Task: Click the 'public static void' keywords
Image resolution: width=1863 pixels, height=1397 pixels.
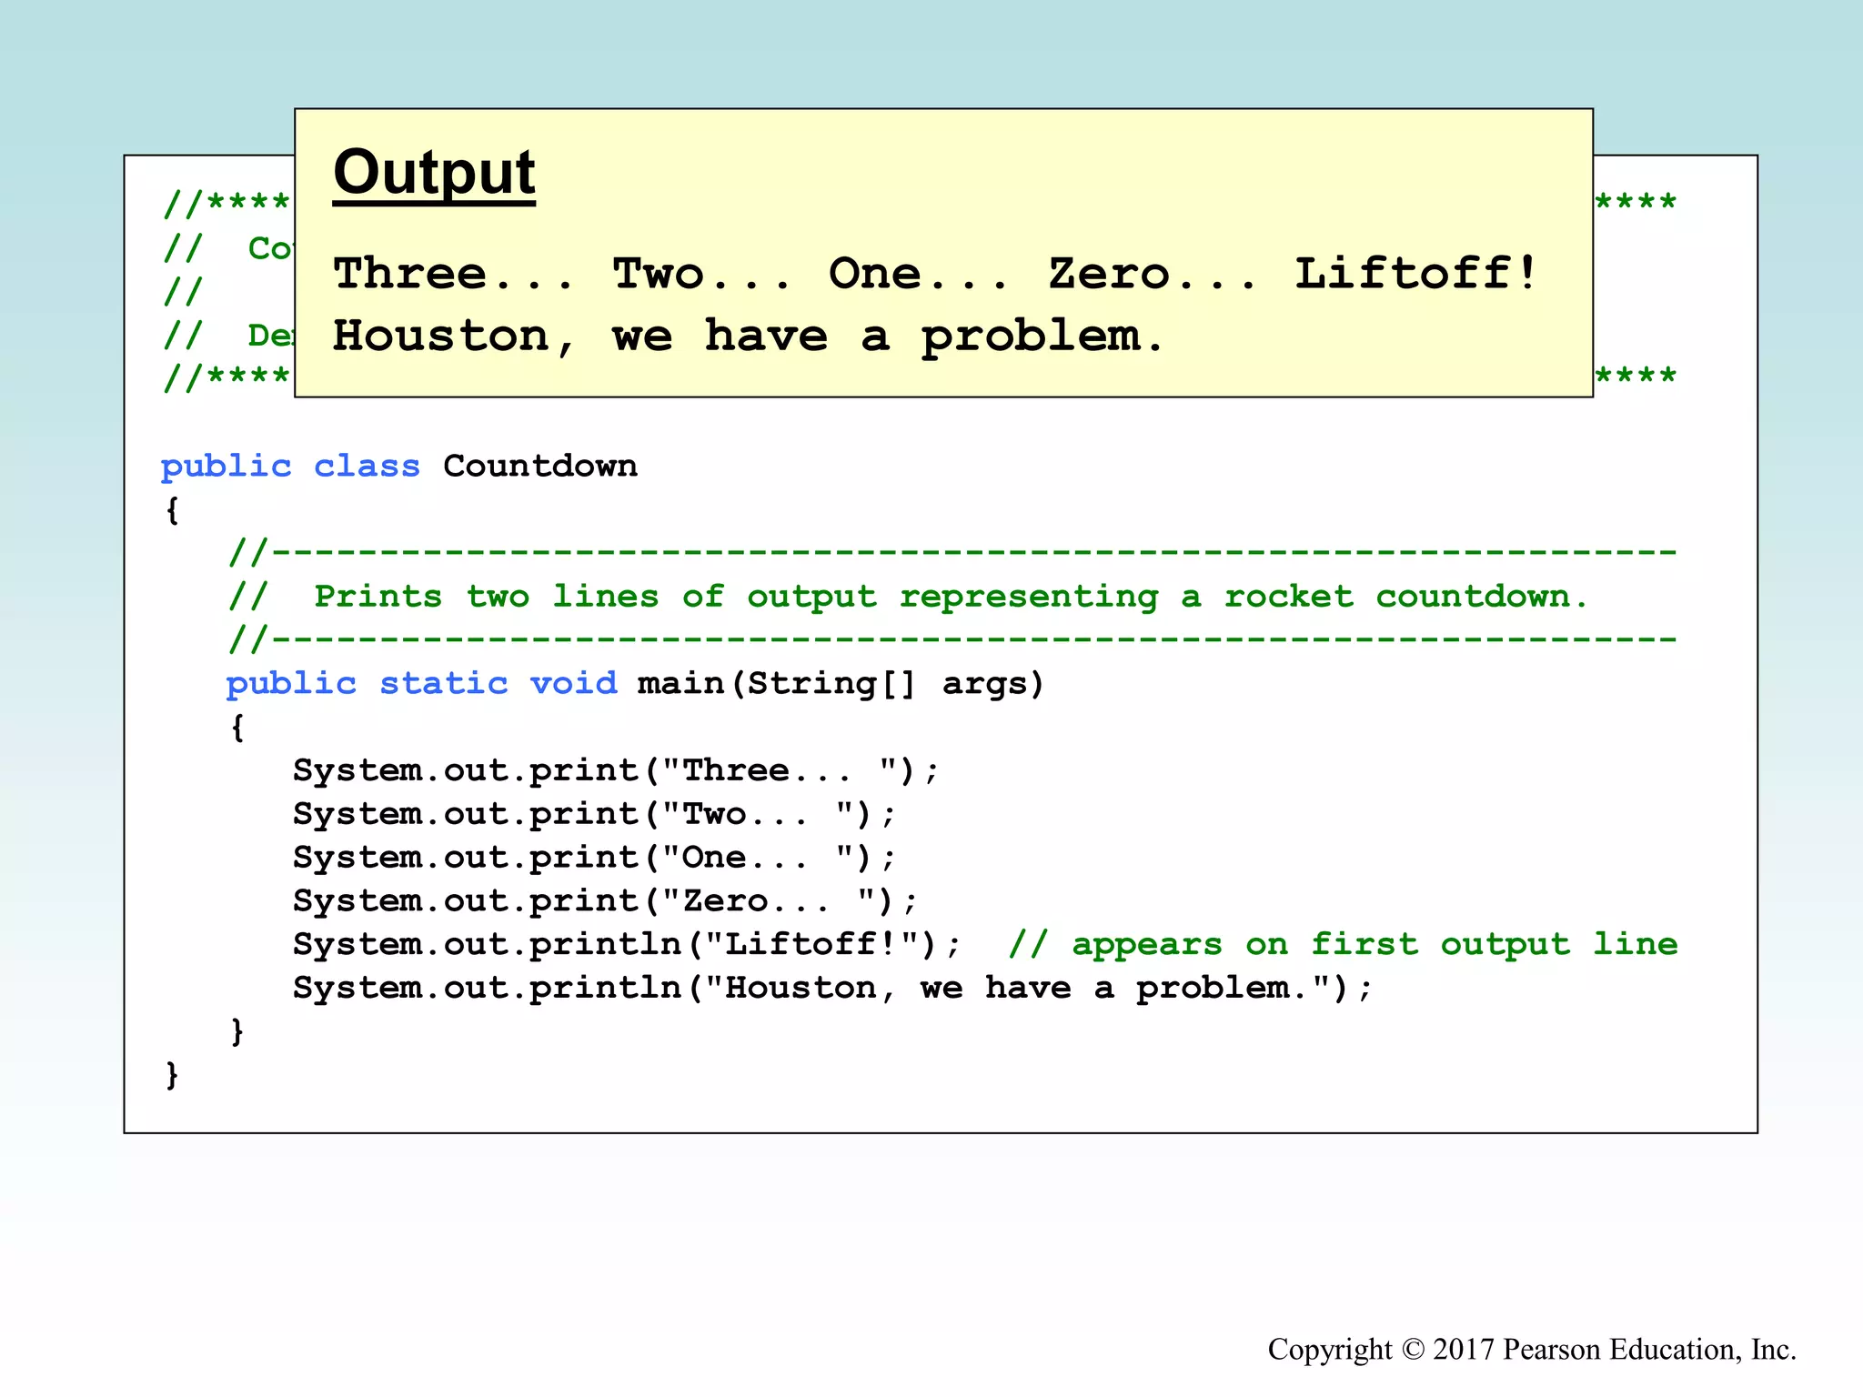Action: click(x=422, y=683)
